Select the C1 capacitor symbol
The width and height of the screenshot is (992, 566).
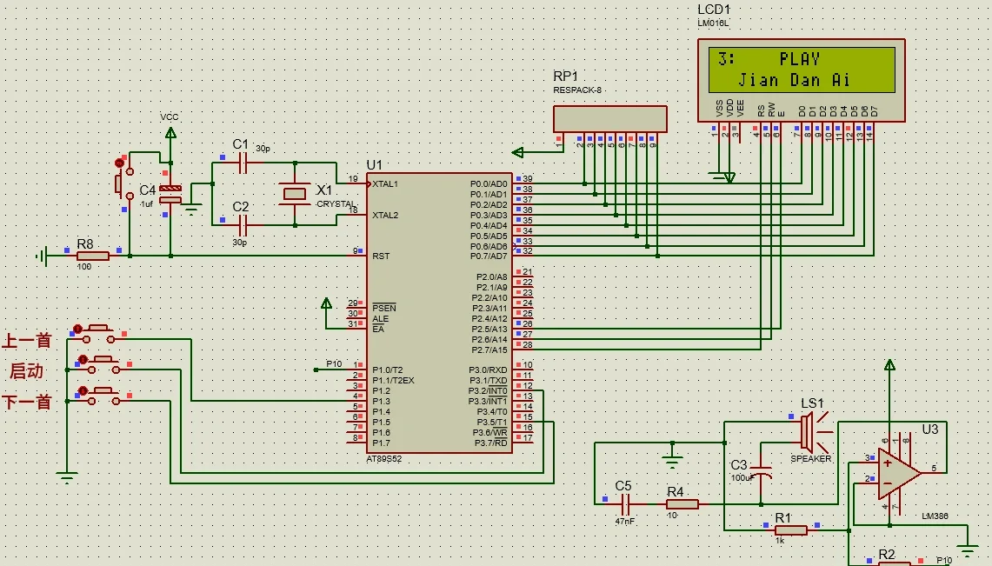[x=243, y=163]
